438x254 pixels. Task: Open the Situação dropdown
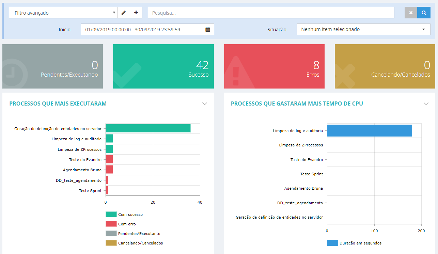point(363,29)
